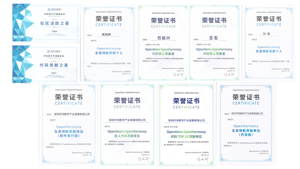
Task: Click 生态领航贡献个人 text on 孙炼's certificate
Action: coord(269,51)
